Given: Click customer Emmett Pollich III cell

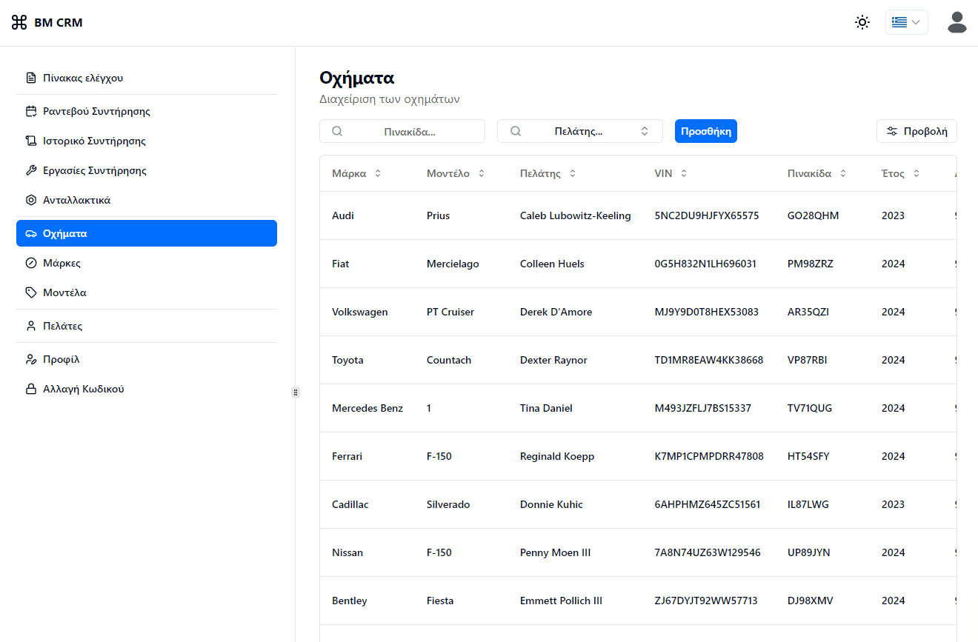Looking at the screenshot, I should coord(562,601).
